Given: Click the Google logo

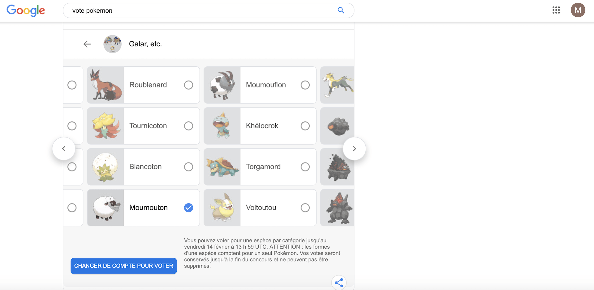Looking at the screenshot, I should [x=26, y=11].
